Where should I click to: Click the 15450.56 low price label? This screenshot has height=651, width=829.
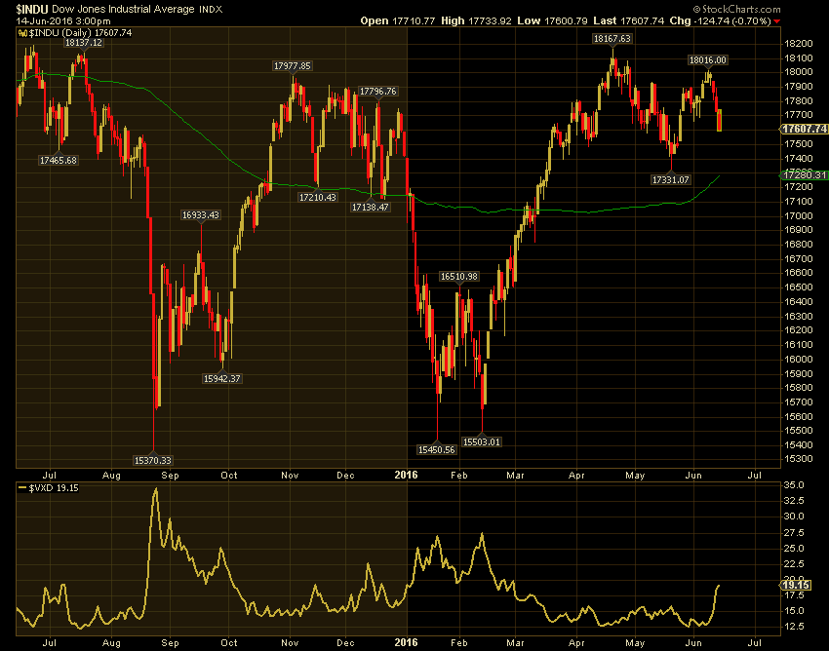tap(436, 449)
